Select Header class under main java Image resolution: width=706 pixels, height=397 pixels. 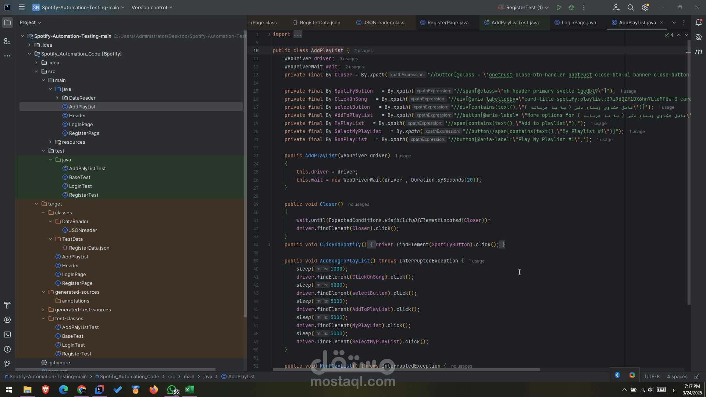(77, 115)
